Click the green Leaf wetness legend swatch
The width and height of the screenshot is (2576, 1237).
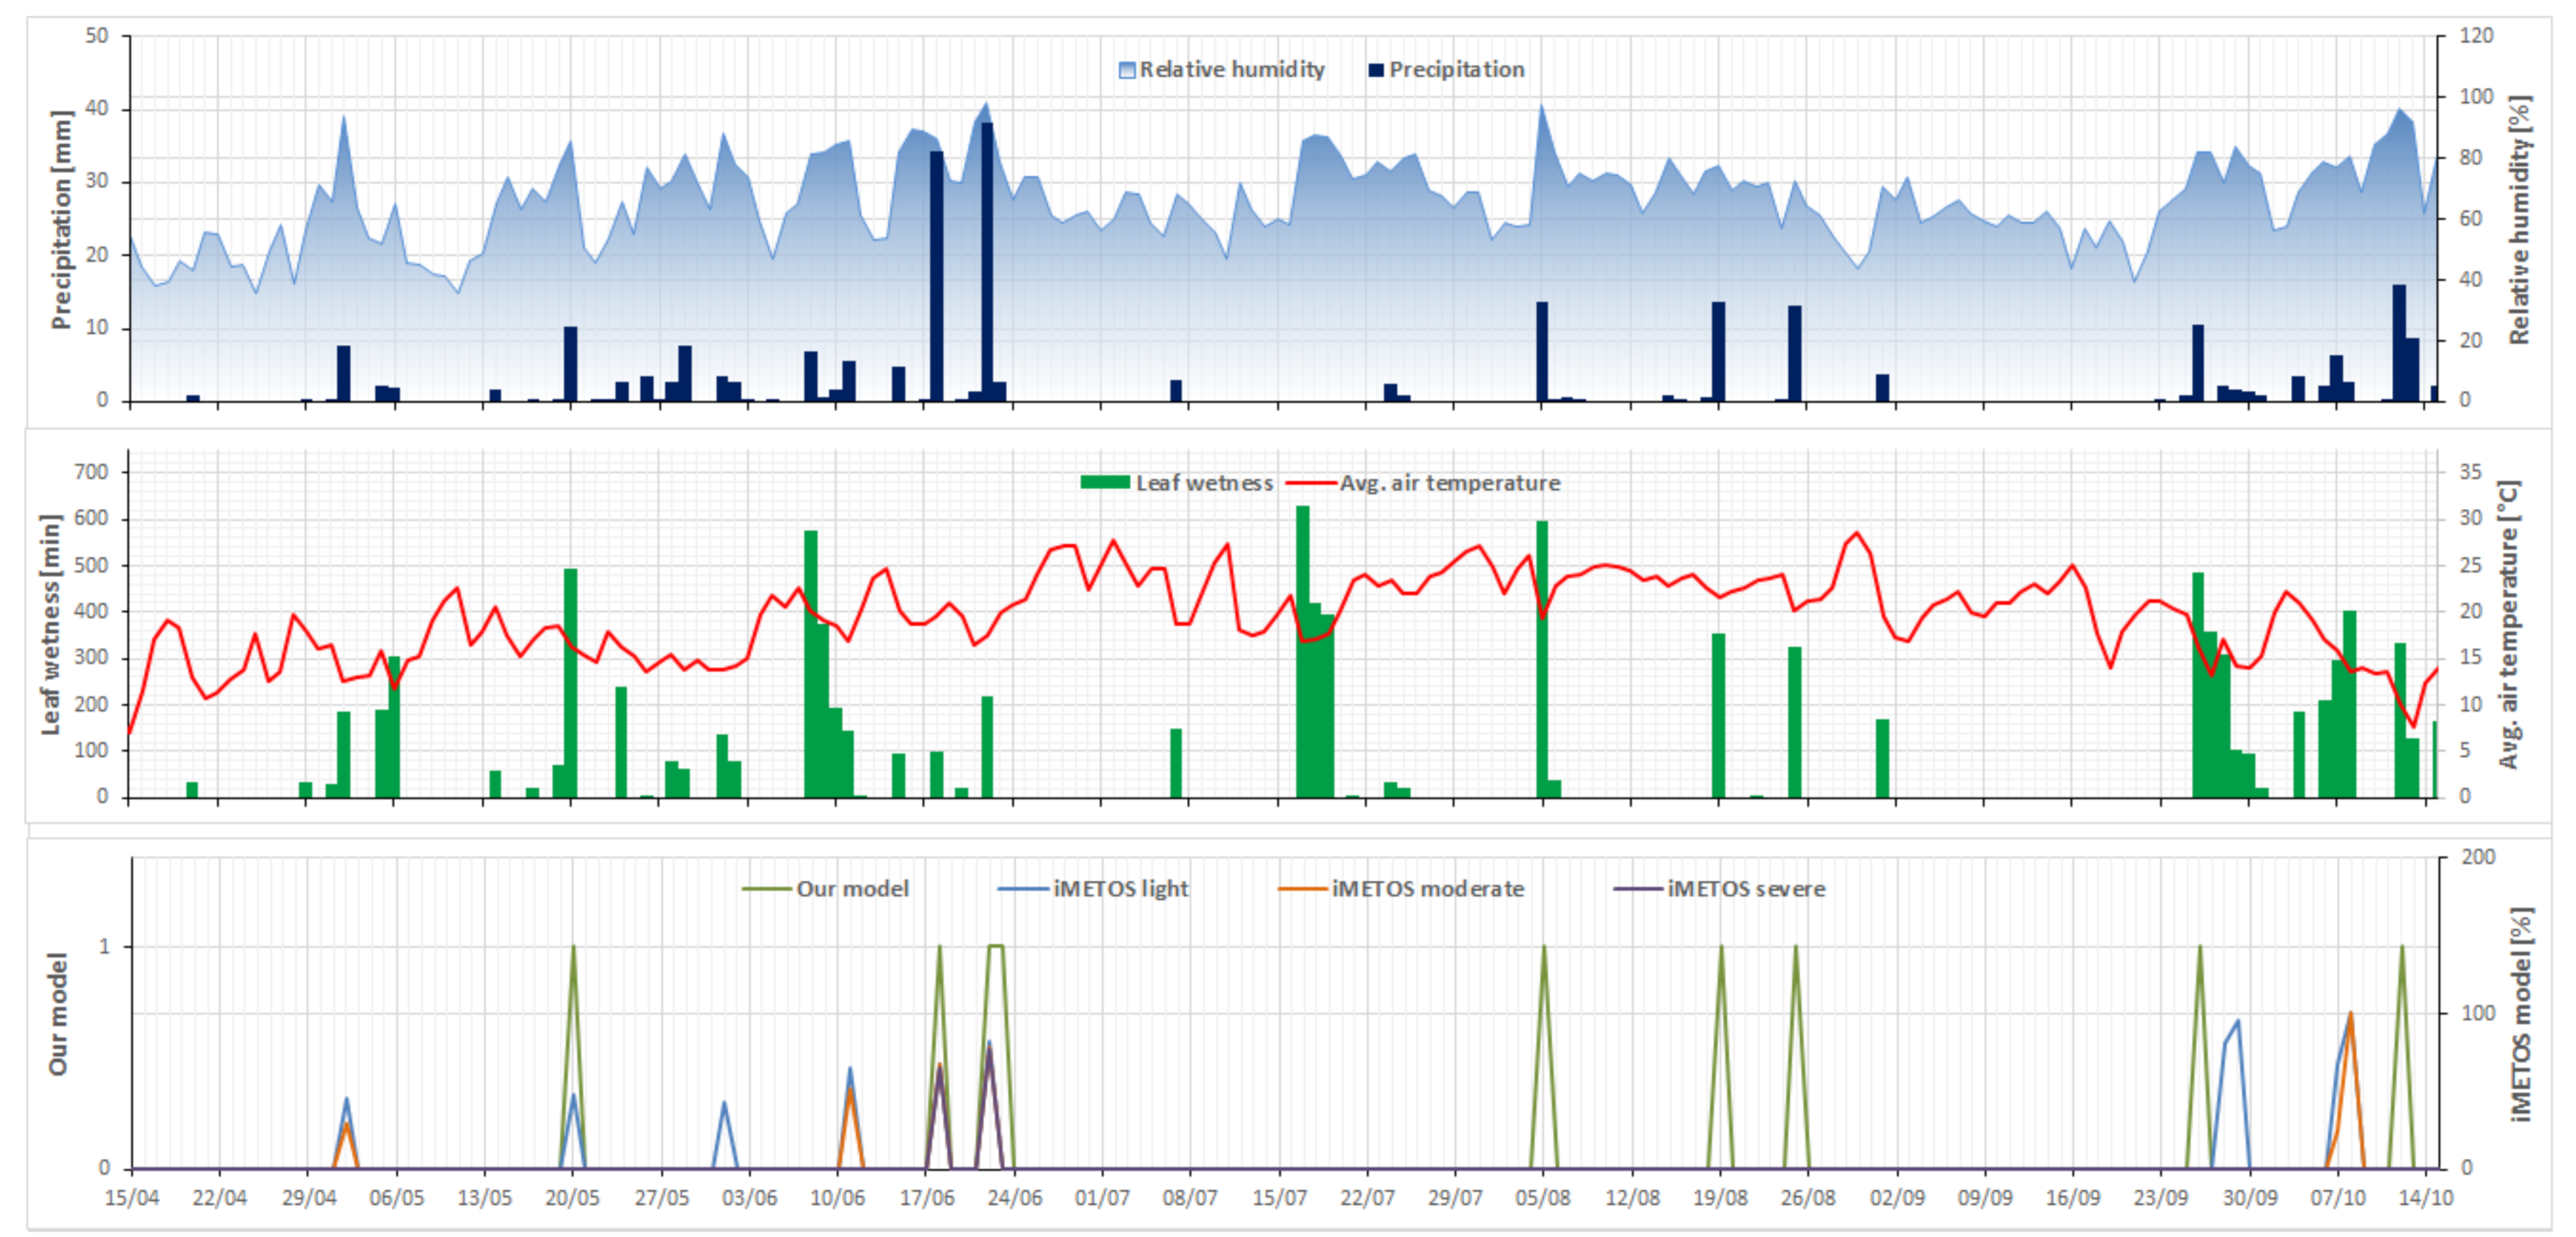tap(1104, 483)
